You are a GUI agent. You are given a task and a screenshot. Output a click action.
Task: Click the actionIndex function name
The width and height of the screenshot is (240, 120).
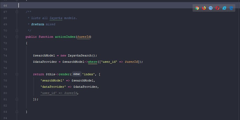point(65,37)
